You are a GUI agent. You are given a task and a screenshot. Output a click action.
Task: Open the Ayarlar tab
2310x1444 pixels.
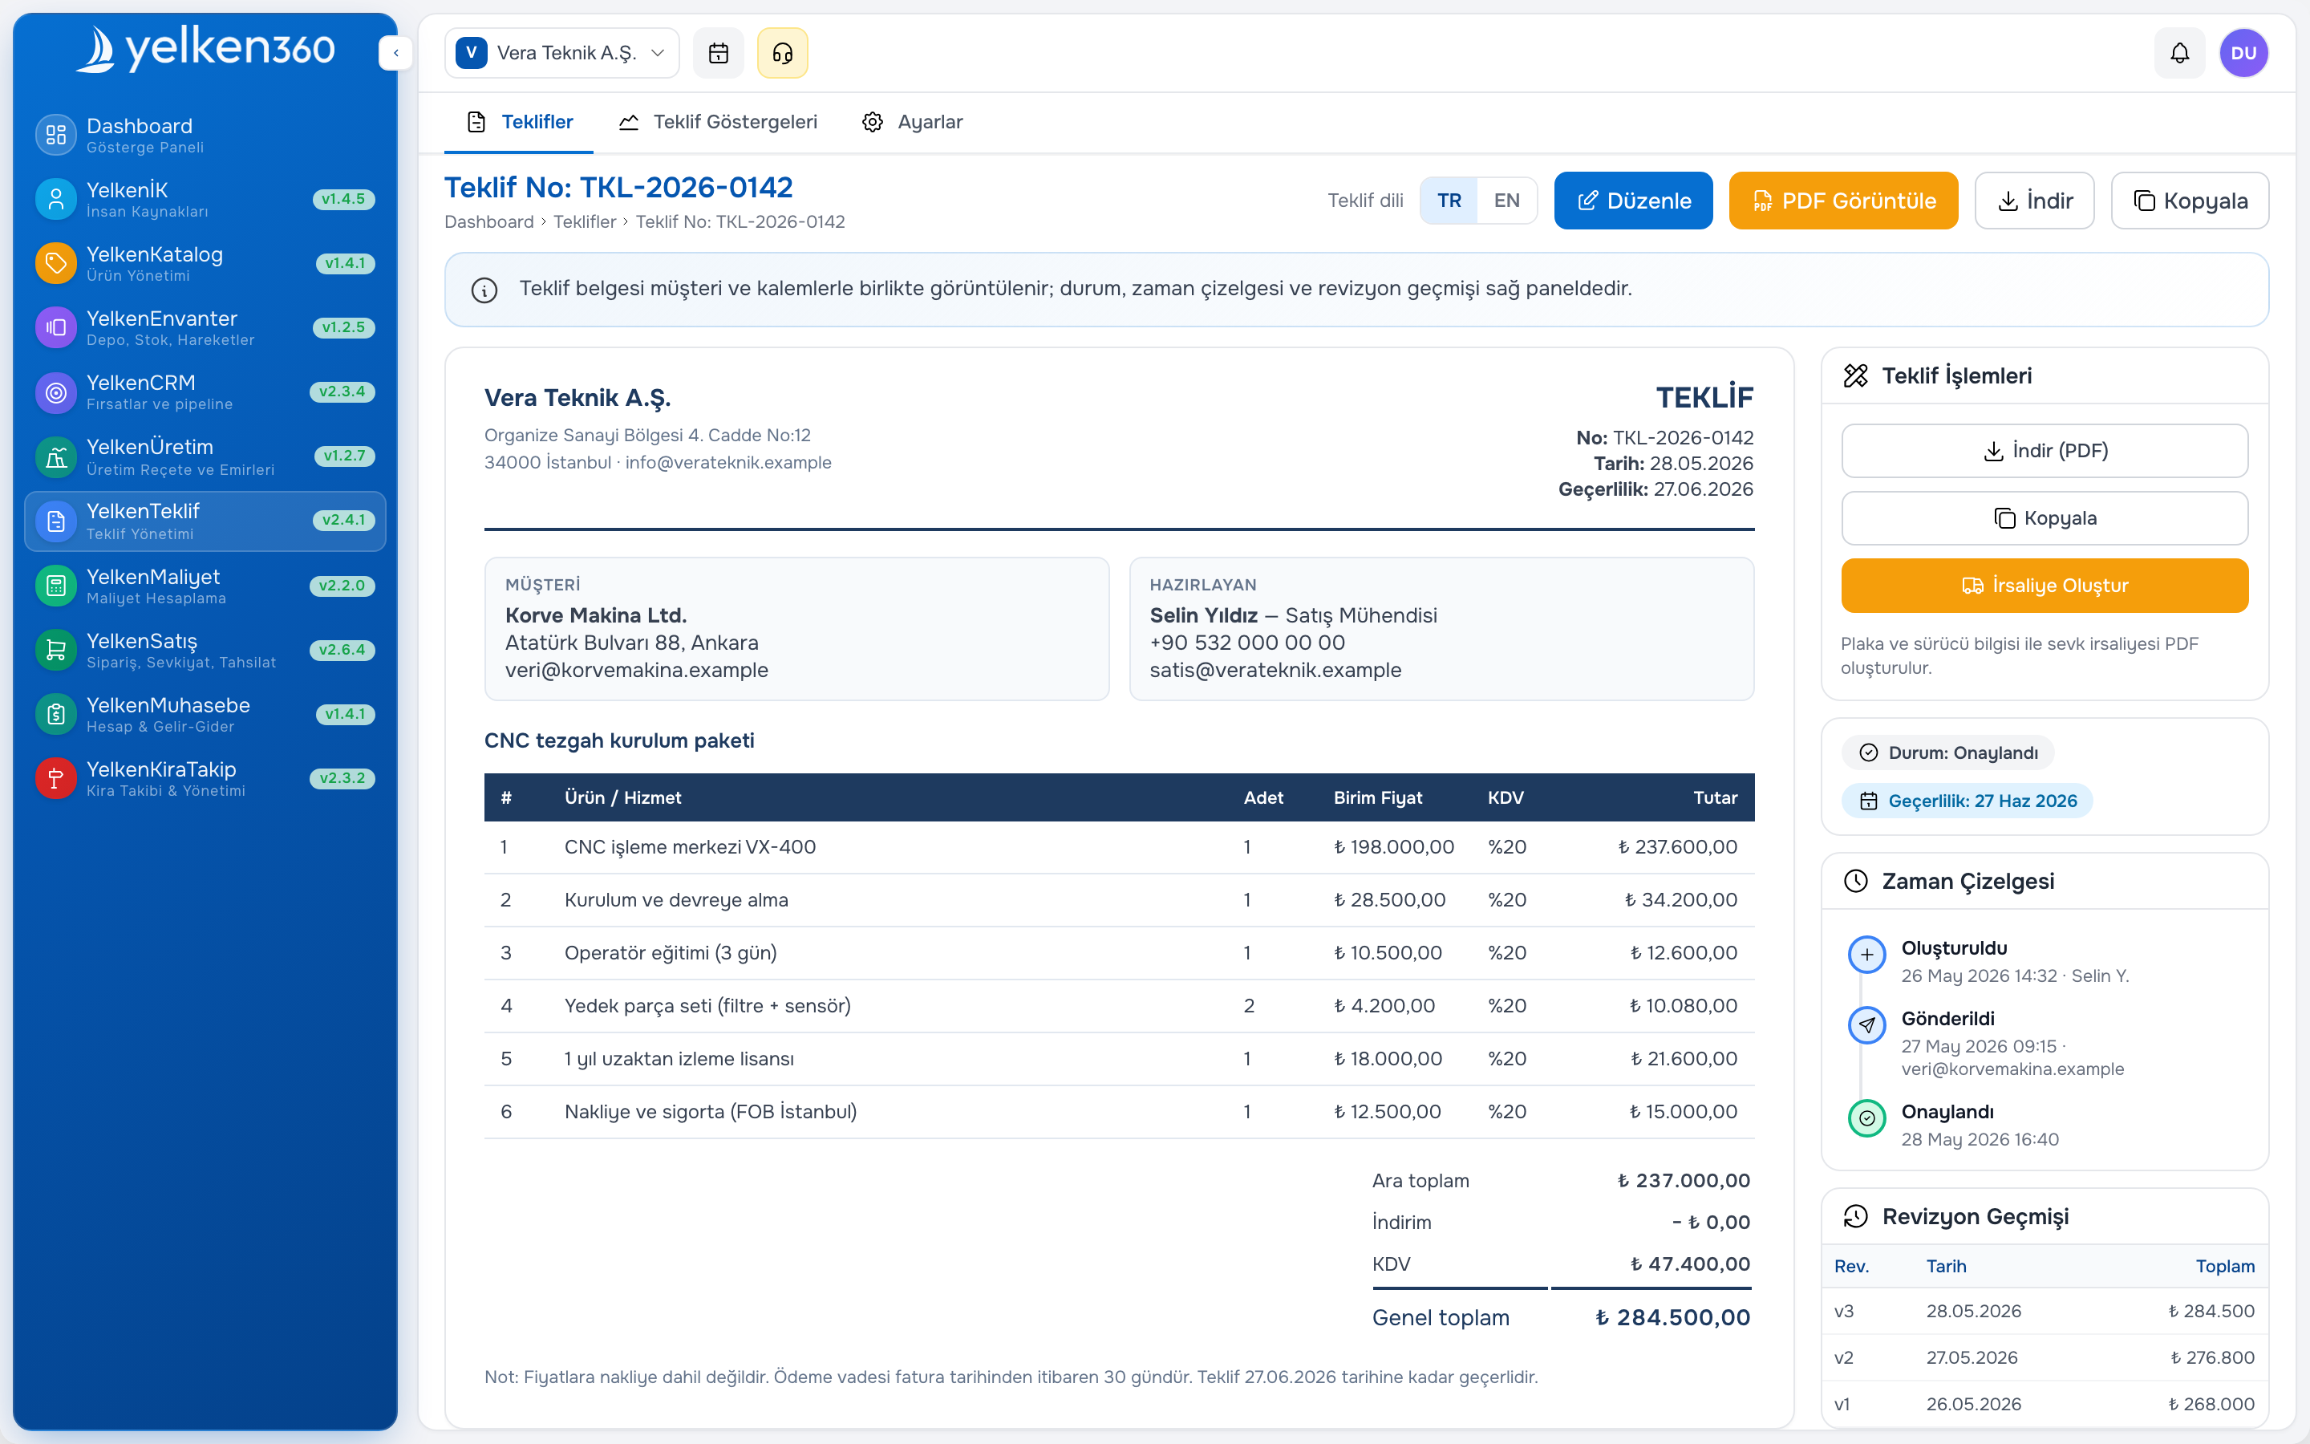(x=913, y=122)
